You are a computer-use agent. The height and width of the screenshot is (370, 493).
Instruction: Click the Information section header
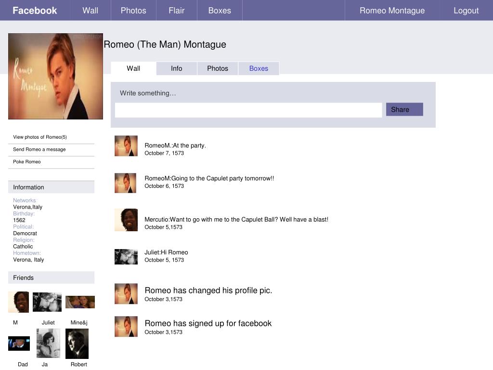(51, 187)
